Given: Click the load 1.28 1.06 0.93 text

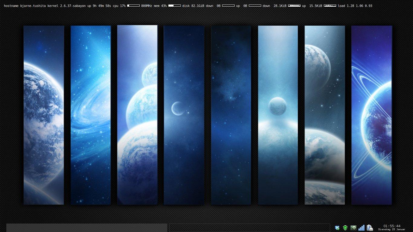Looking at the screenshot, I should pyautogui.click(x=355, y=6).
